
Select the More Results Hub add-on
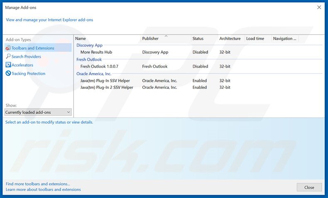[96, 52]
